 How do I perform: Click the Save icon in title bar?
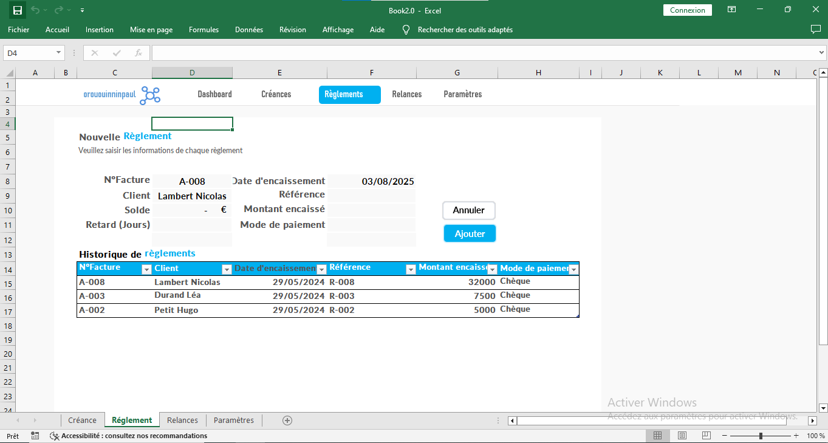point(17,10)
